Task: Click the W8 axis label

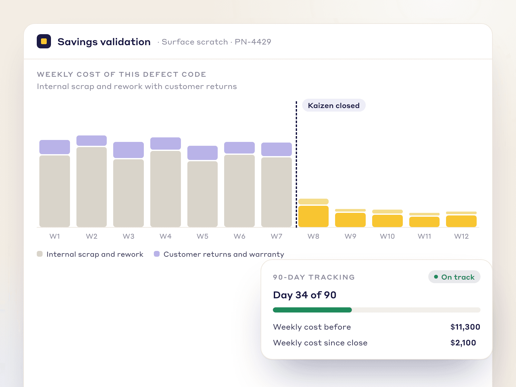Action: click(313, 236)
